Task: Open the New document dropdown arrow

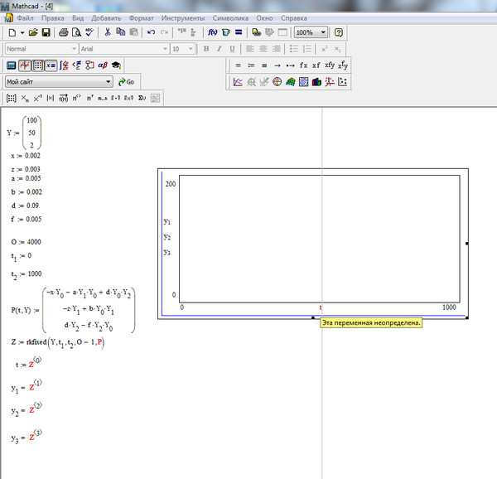Action: [x=21, y=32]
